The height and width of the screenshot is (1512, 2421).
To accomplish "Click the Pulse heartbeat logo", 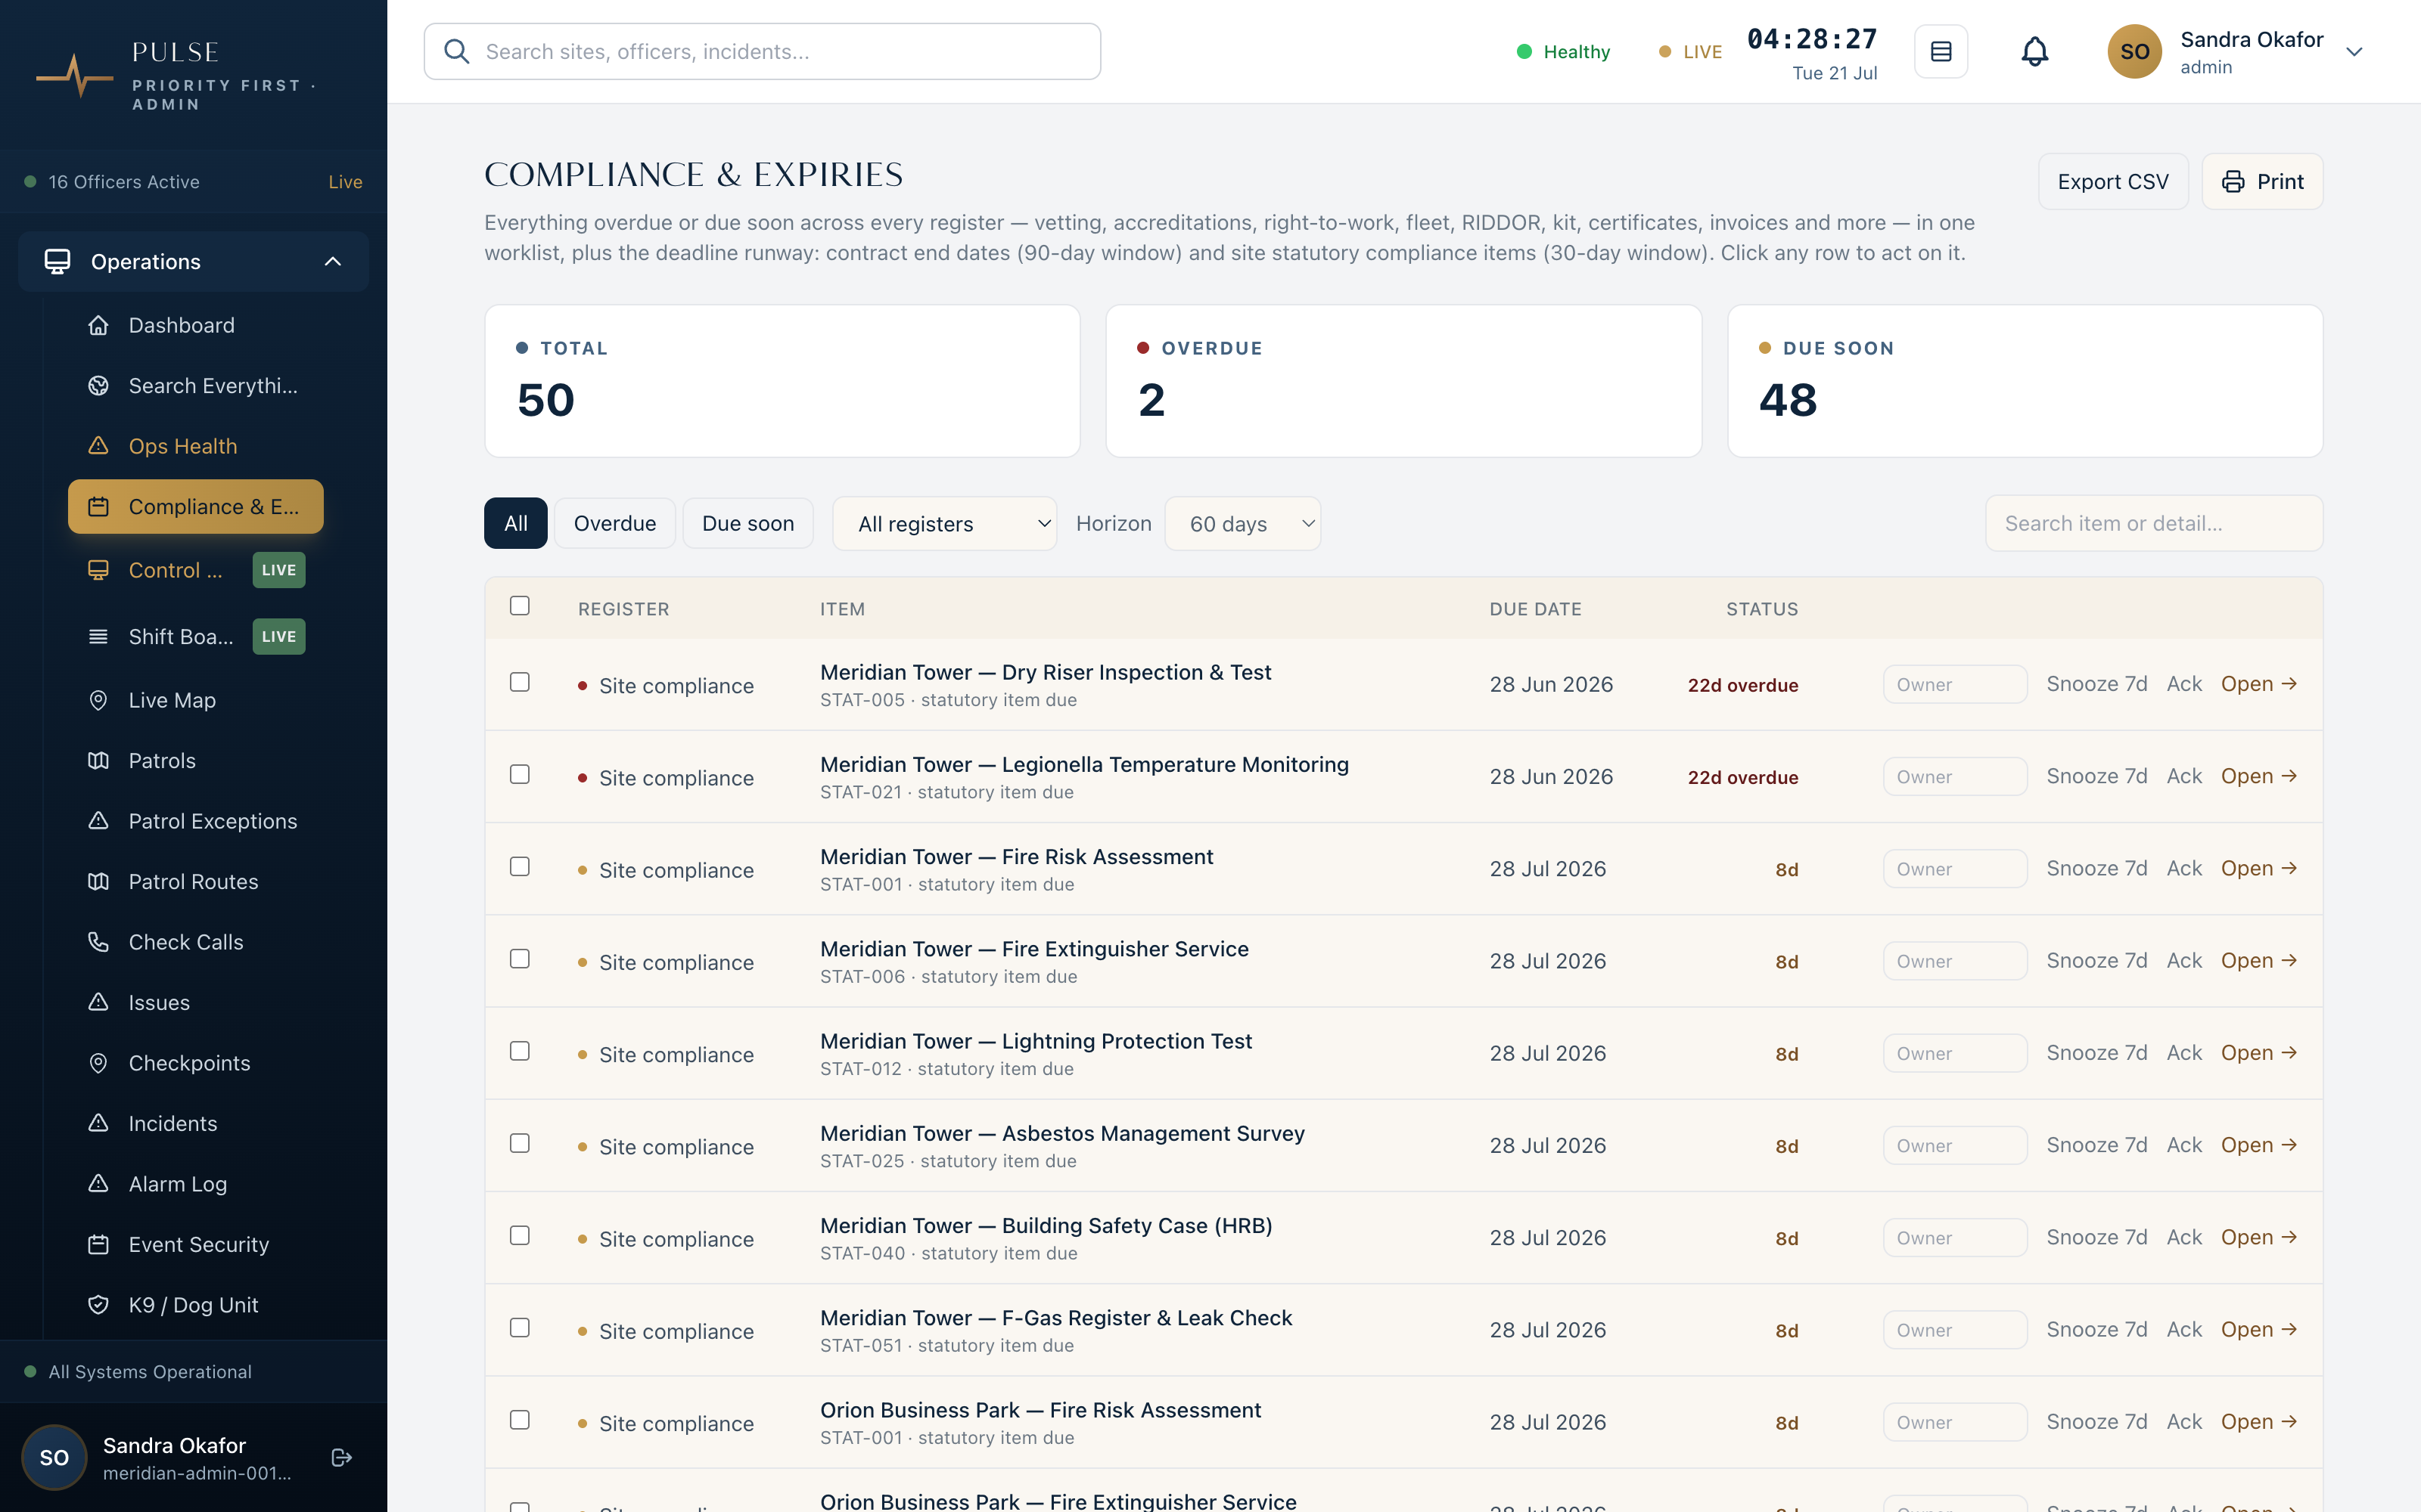I will (75, 75).
